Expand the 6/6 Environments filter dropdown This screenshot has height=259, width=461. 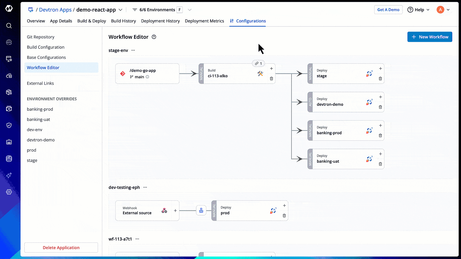tap(190, 10)
